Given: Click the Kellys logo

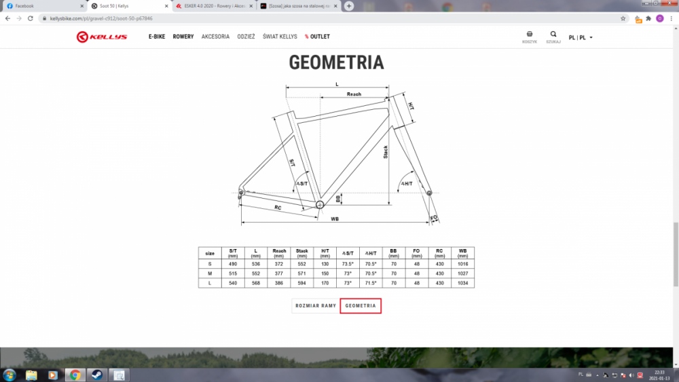Looking at the screenshot, I should 102,37.
